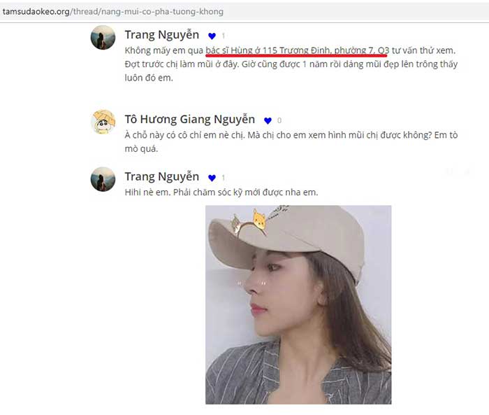Open Trang Nguyễn name above 'Hihi nè em'
Viewport: 489px width, 415px height.
(162, 176)
